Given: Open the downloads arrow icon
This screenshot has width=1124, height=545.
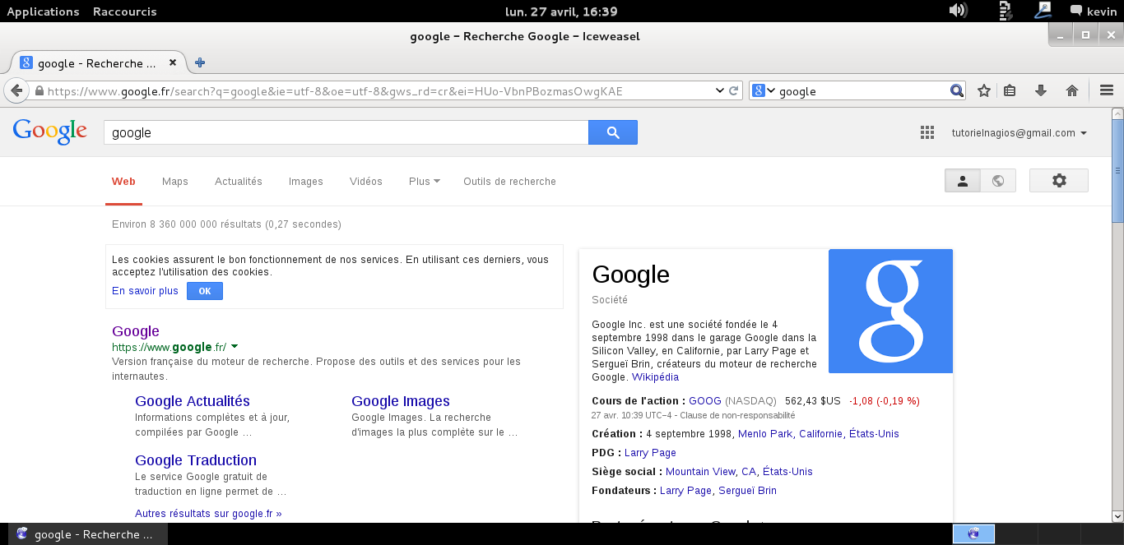Looking at the screenshot, I should [1041, 90].
